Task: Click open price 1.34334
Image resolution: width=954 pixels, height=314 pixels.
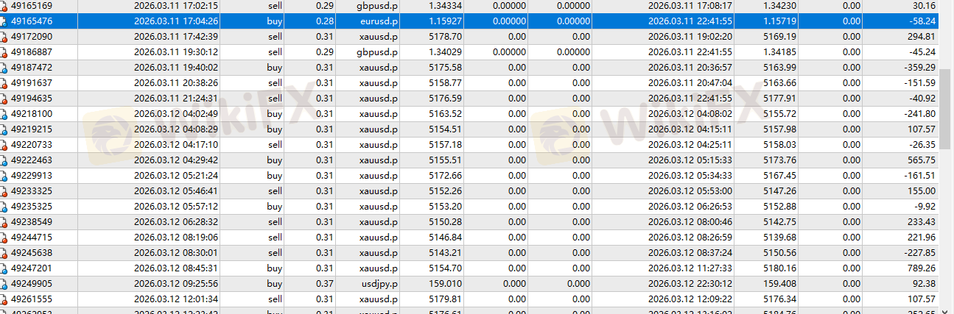Action: coord(445,6)
